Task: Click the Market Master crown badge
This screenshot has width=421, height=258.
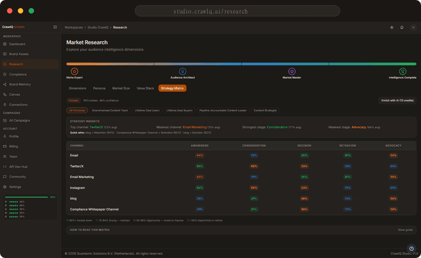Action: (291, 71)
